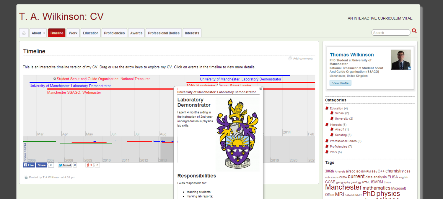The height and width of the screenshot is (199, 443).
Task: Click the LinkedIn badge on profile photo
Action: pos(409,68)
